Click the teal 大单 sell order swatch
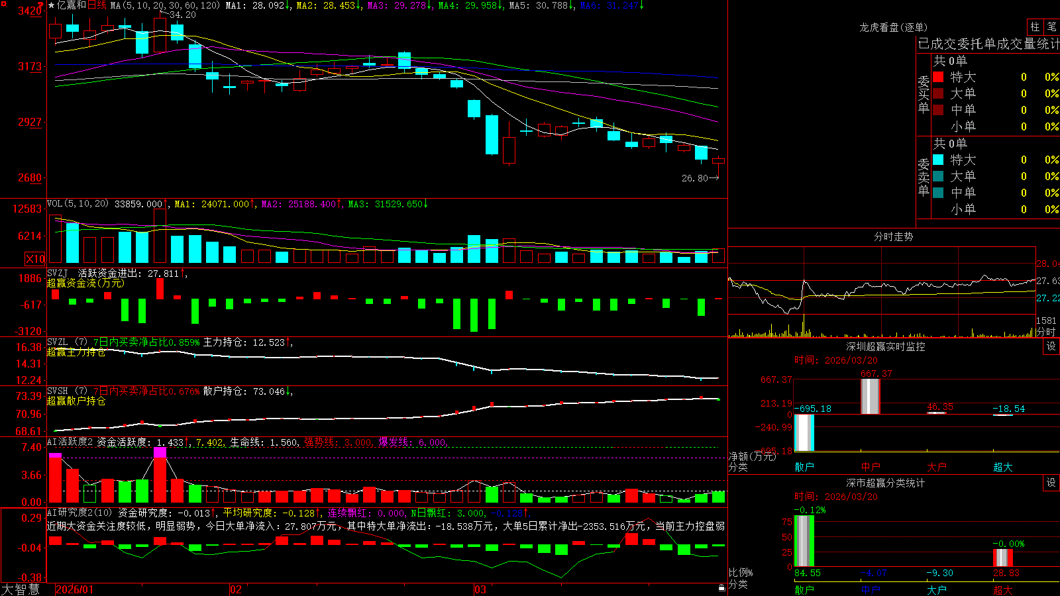This screenshot has width=1060, height=596. coord(938,176)
